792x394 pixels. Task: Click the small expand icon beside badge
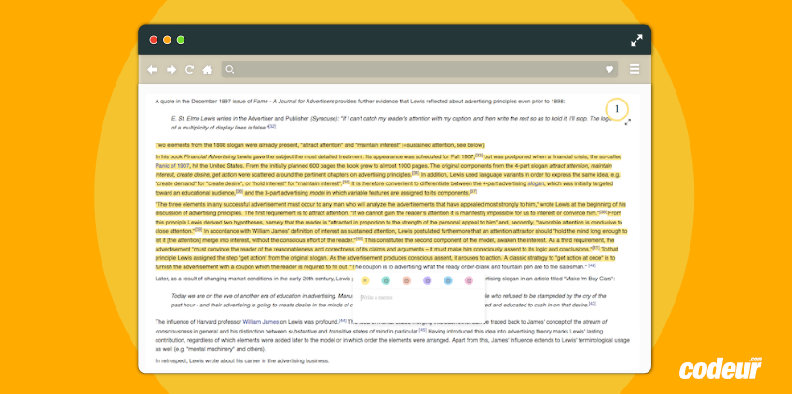[627, 122]
